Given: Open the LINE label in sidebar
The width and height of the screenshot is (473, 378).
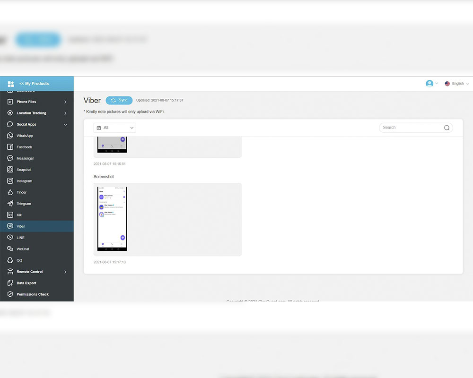Looking at the screenshot, I should pyautogui.click(x=20, y=238).
